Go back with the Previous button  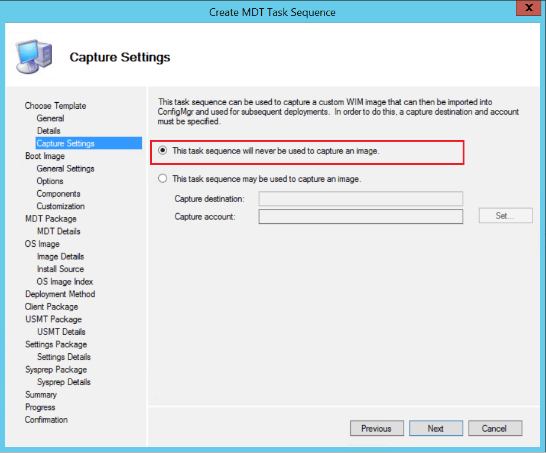click(x=376, y=428)
